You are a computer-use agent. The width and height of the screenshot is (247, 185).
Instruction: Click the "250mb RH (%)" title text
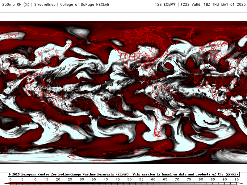(x=16, y=5)
